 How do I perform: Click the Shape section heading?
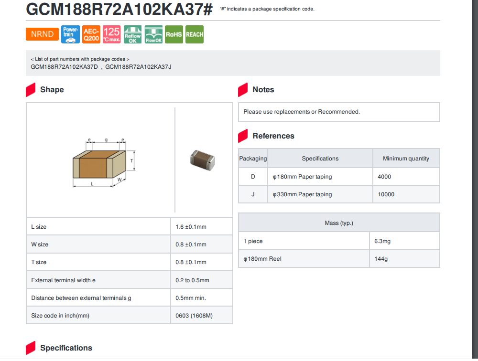(52, 90)
